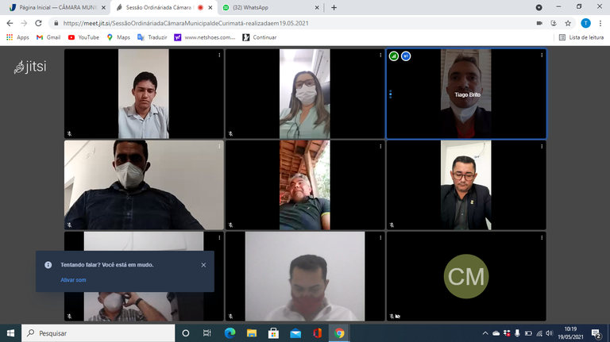Click the connection quality indicator on Tiago Brito's tile

pos(394,56)
